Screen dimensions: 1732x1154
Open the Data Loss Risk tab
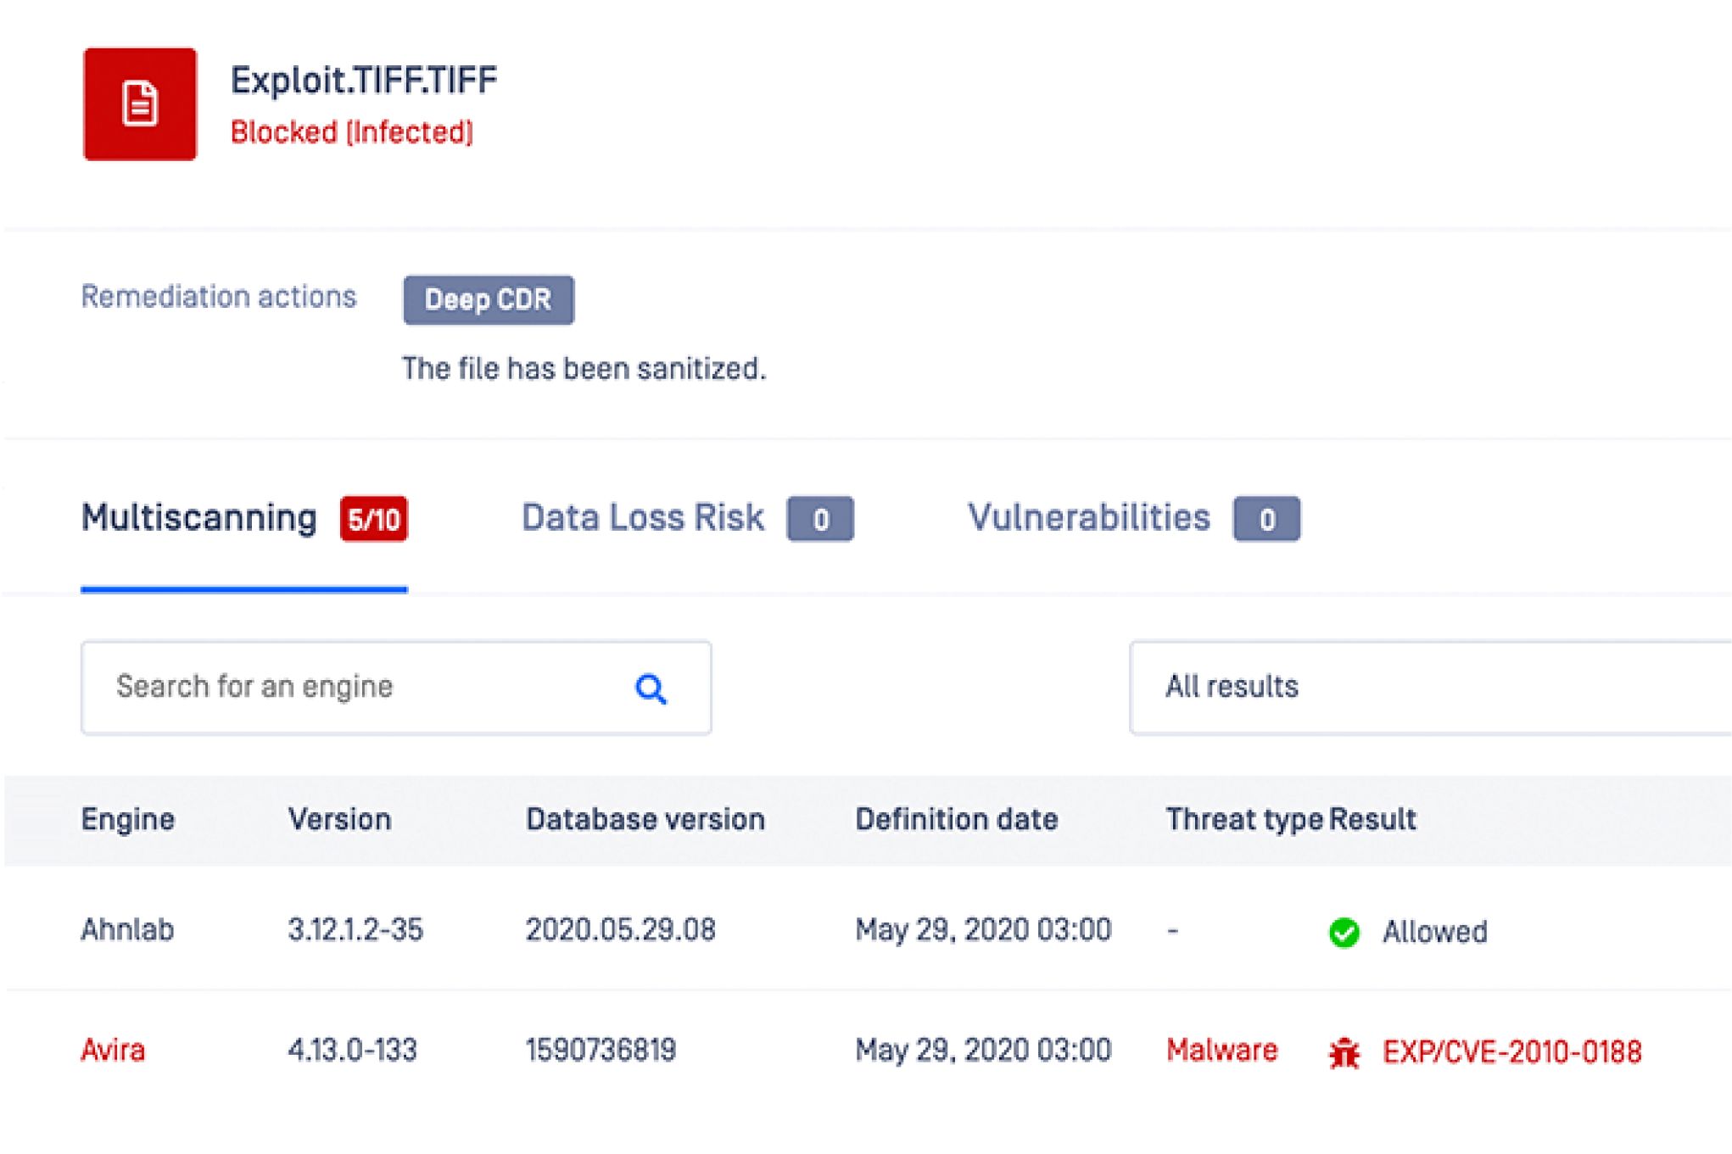coord(643,517)
